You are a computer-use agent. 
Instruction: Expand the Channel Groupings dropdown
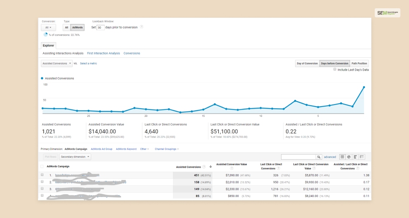167,149
